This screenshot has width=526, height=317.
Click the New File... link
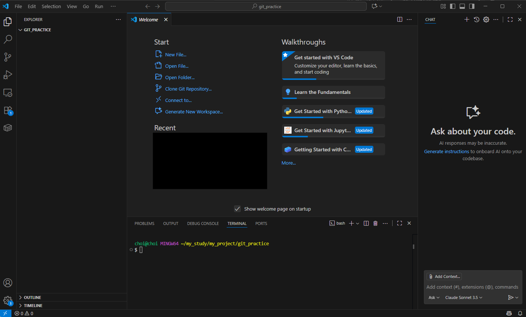tap(176, 54)
